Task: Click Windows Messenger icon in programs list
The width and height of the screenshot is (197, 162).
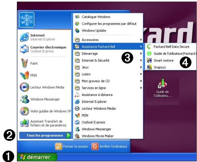Action: tap(77, 129)
